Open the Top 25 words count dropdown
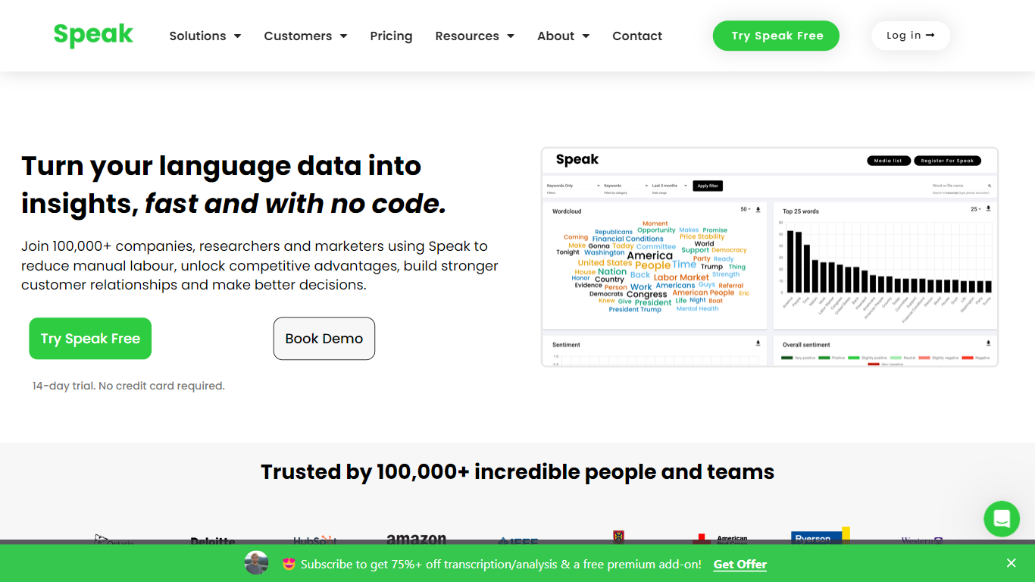This screenshot has width=1035, height=582. point(976,209)
